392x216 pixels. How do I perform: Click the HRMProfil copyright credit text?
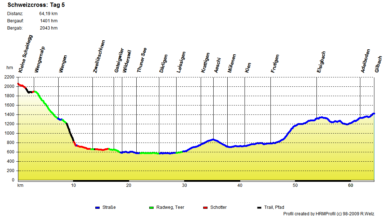pyautogui.click(x=329, y=214)
